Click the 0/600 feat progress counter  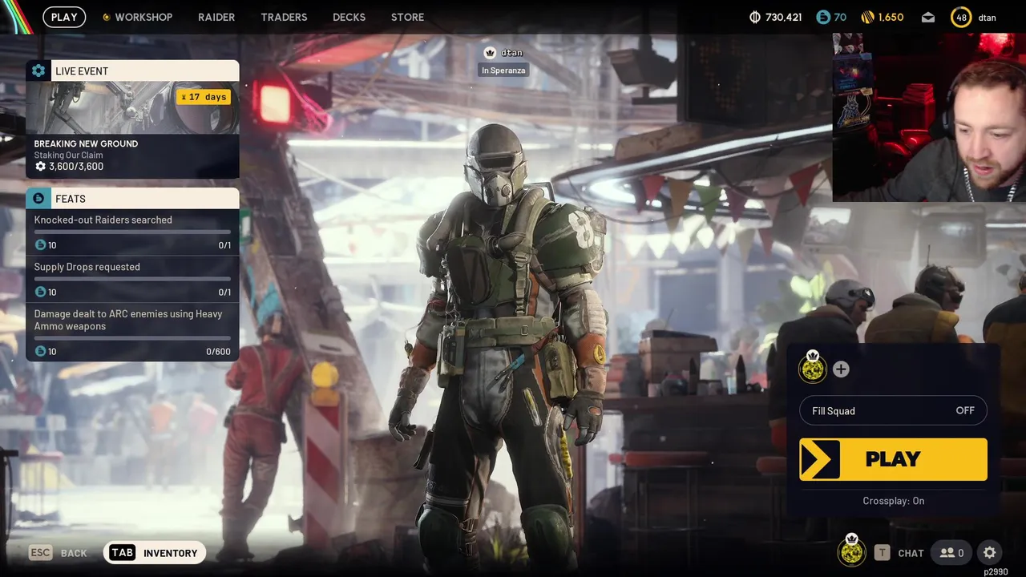coord(218,352)
